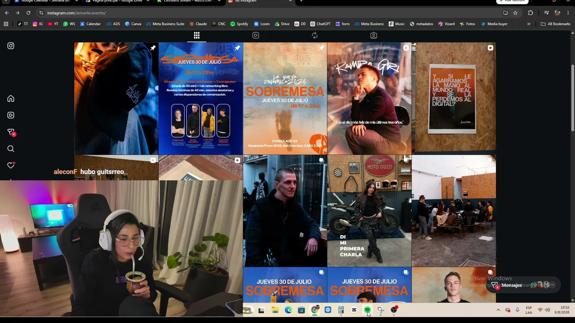The height and width of the screenshot is (323, 575).
Task: Open the CNC bookmark
Action: pyautogui.click(x=218, y=24)
